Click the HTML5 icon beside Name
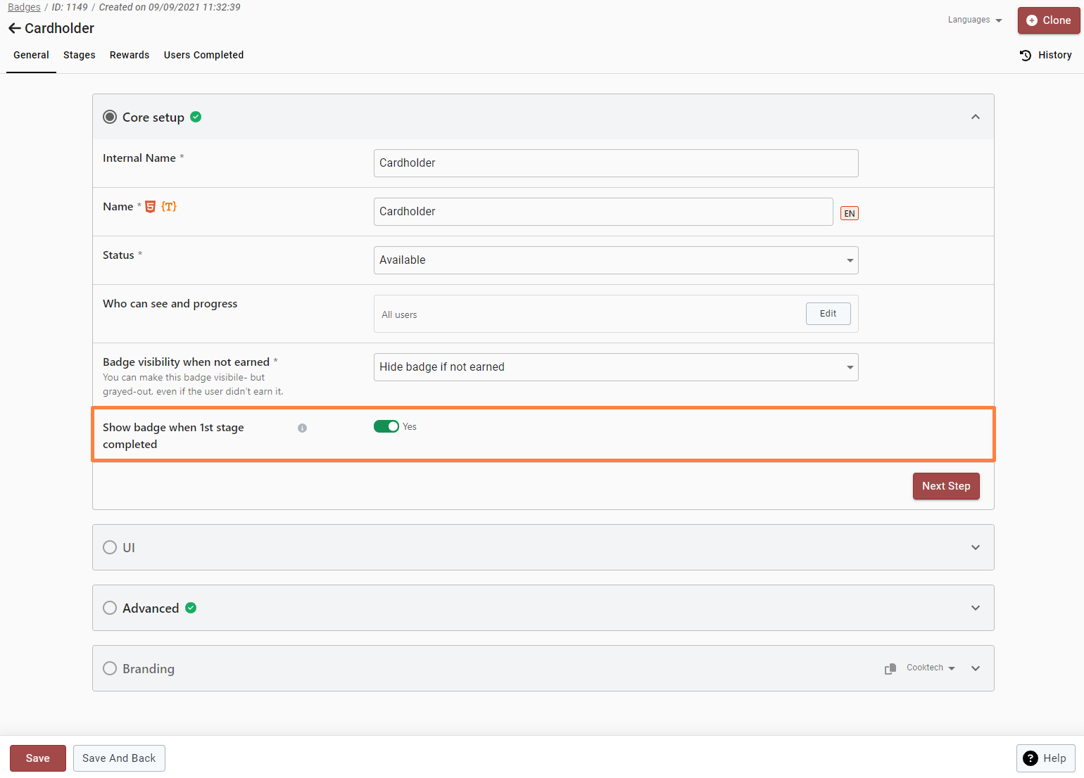 (x=150, y=207)
